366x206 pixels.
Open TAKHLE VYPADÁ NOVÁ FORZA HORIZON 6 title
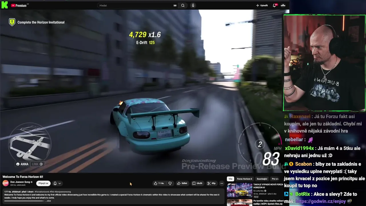coord(268,186)
